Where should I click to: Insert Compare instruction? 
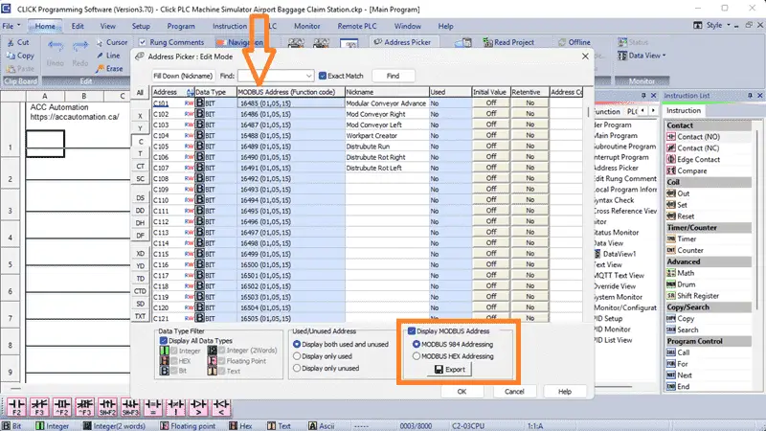point(687,170)
